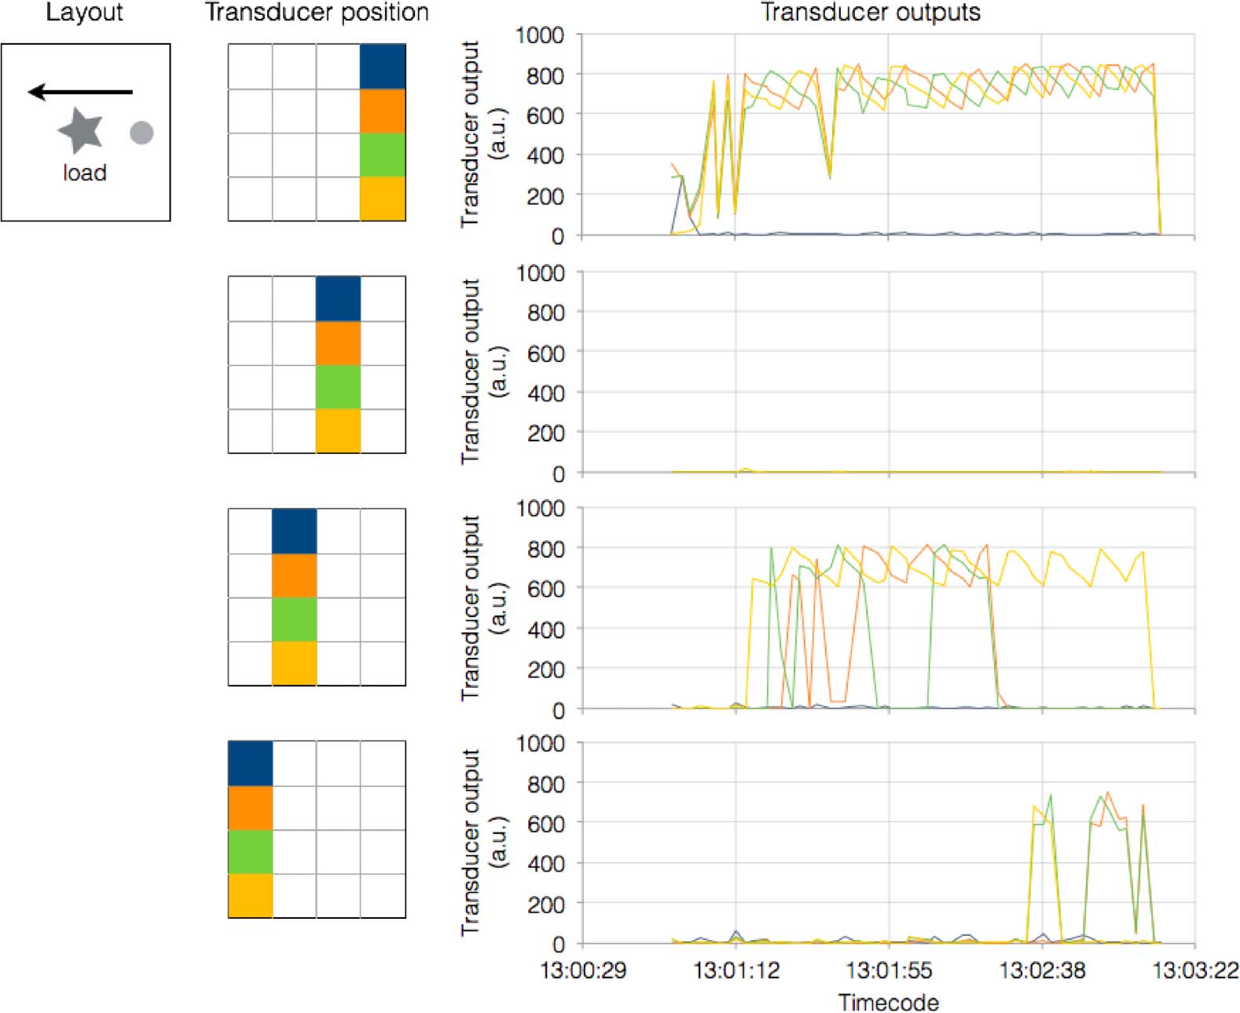Pick the blue square in the second position grid

[x=339, y=299]
